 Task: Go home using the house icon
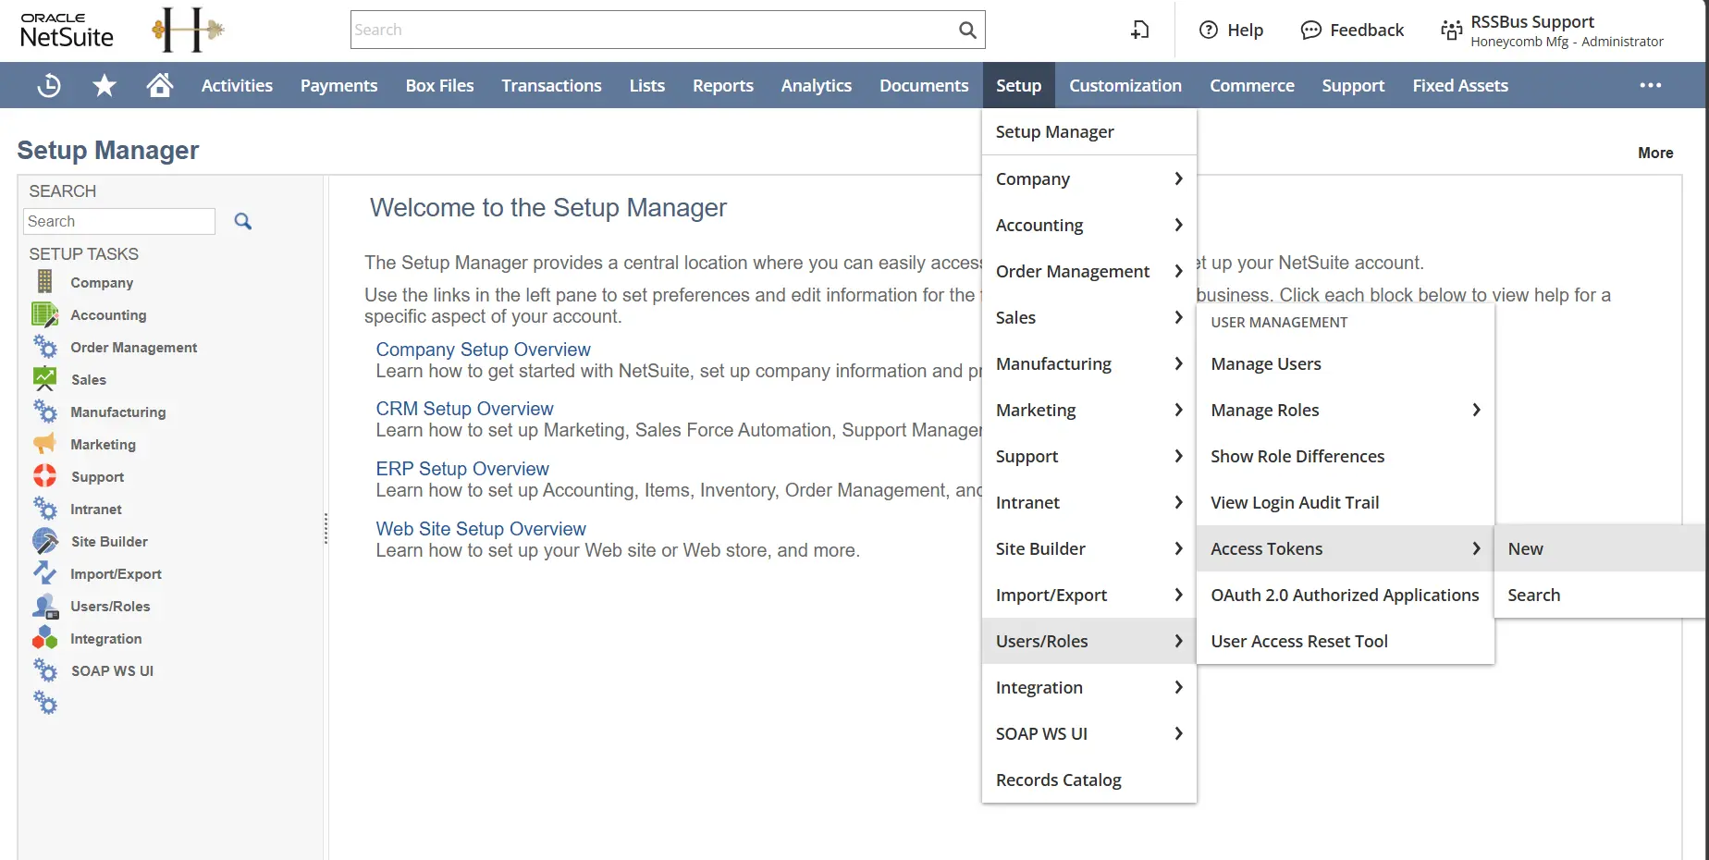(x=159, y=84)
